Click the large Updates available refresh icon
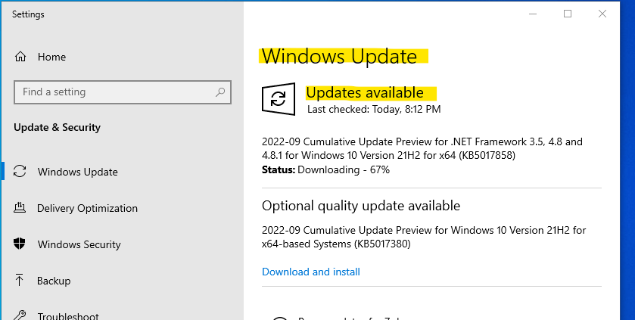This screenshot has height=320, width=635. (279, 99)
